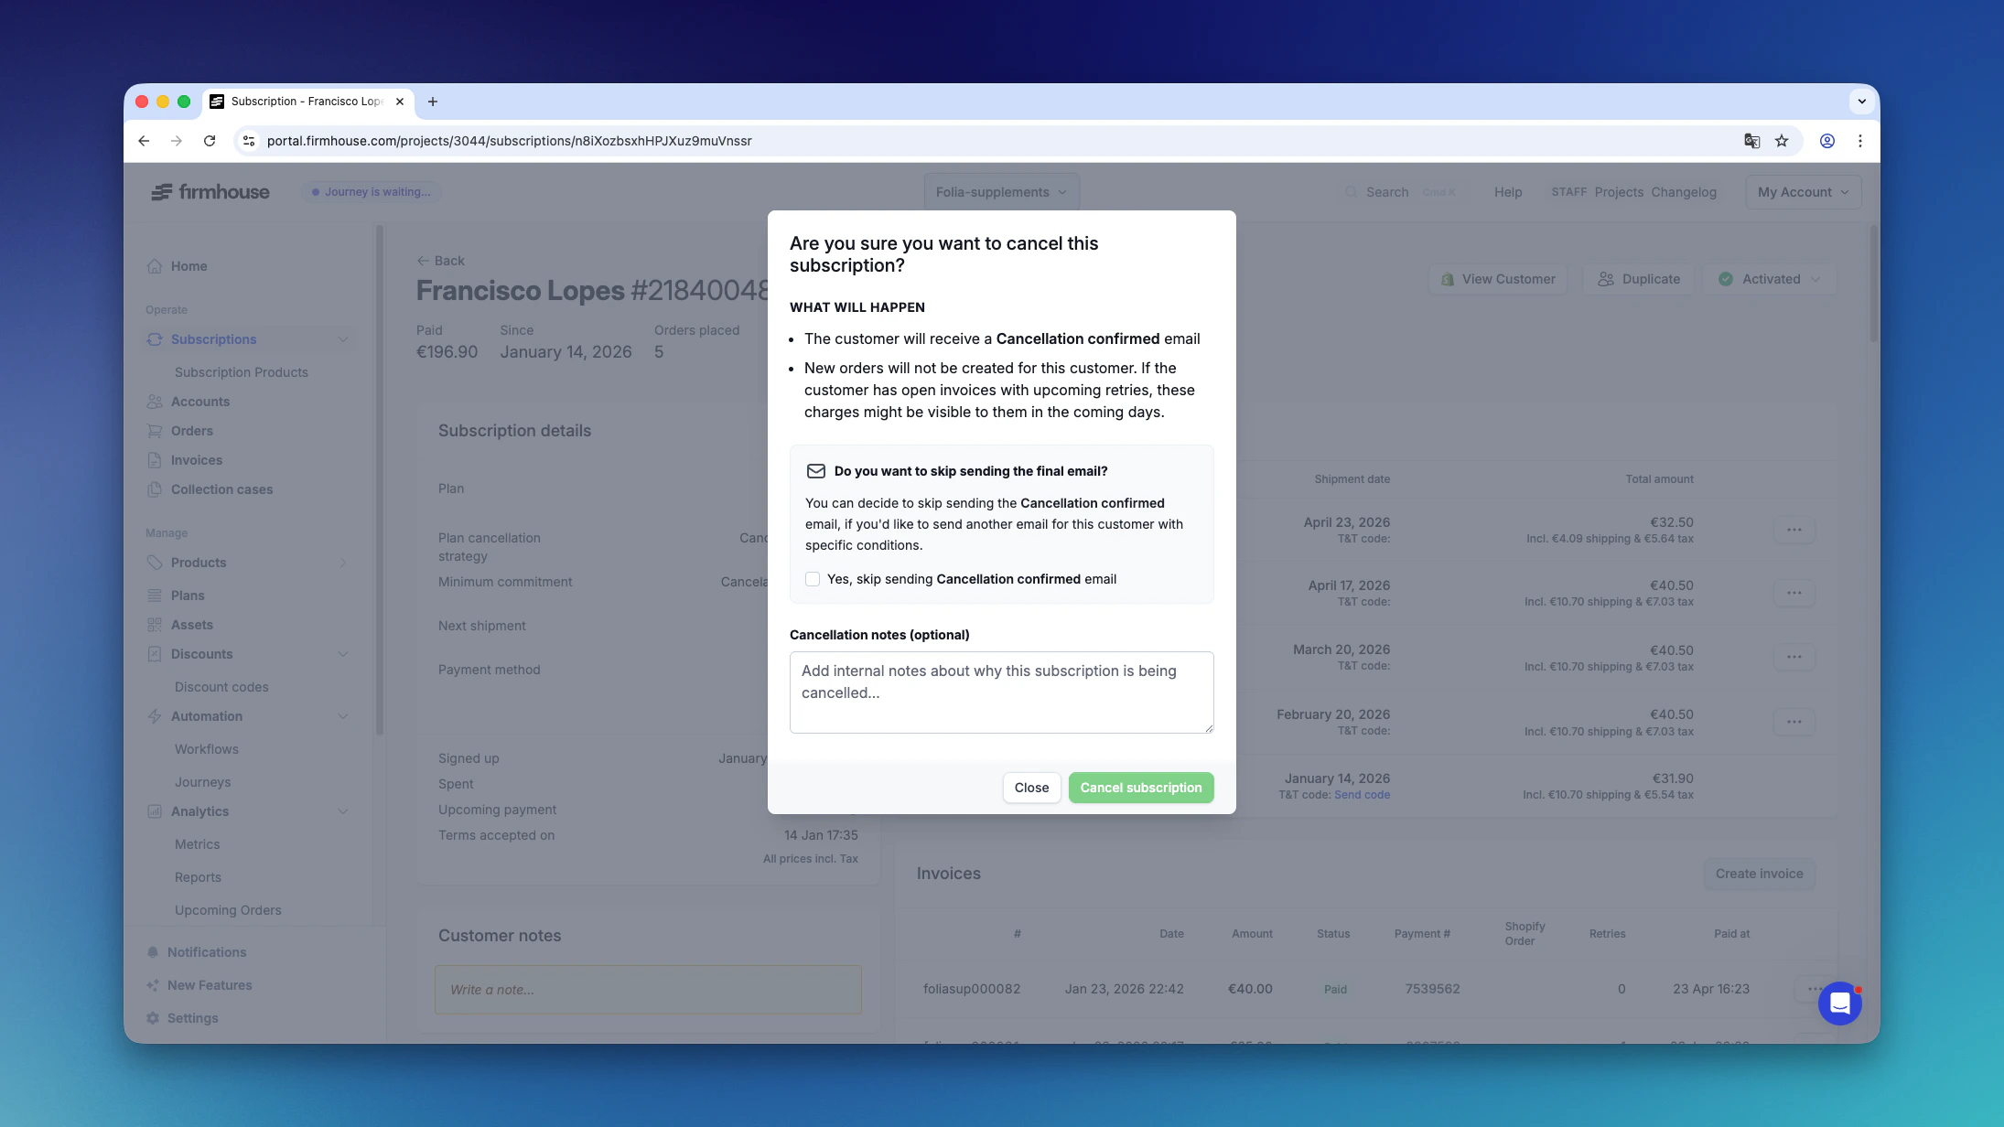Click the Create invoice button
Image resolution: width=2004 pixels, height=1127 pixels.
[x=1759, y=874]
